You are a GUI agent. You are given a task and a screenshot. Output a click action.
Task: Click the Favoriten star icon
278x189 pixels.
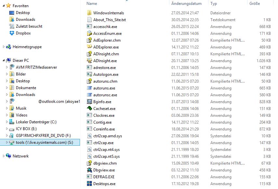(8, 6)
